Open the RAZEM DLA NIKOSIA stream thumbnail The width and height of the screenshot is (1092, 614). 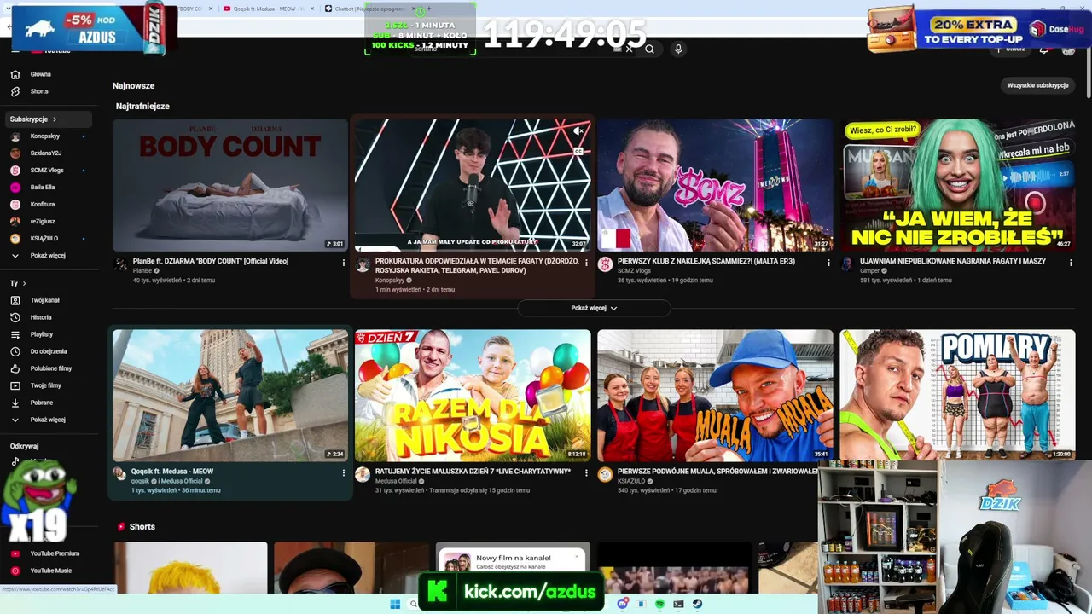point(473,396)
